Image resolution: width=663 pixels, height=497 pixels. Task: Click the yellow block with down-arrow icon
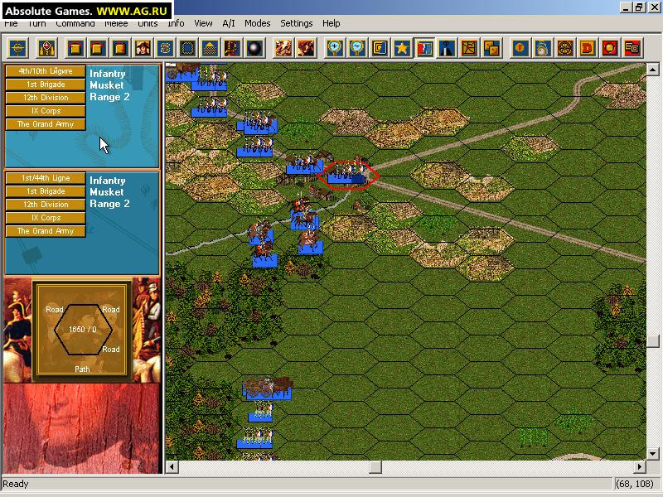point(120,48)
